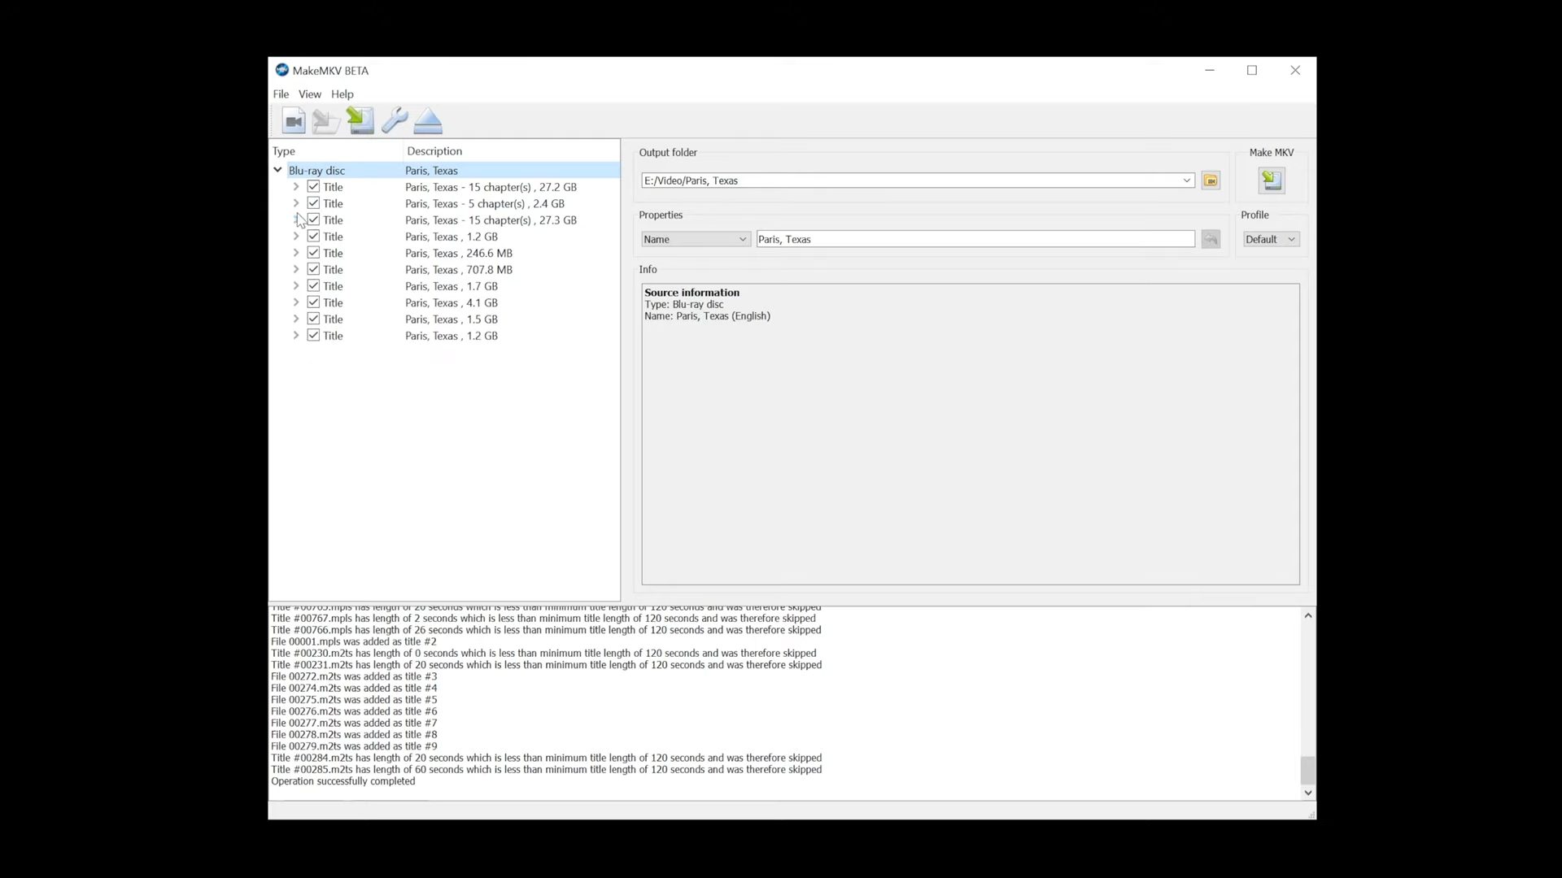Open video files toolbar icon
Image resolution: width=1562 pixels, height=878 pixels.
[294, 121]
